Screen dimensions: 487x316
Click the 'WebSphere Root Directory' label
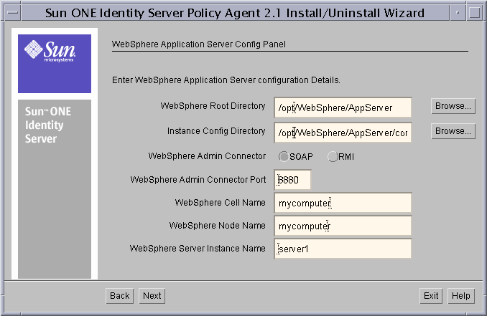(213, 106)
